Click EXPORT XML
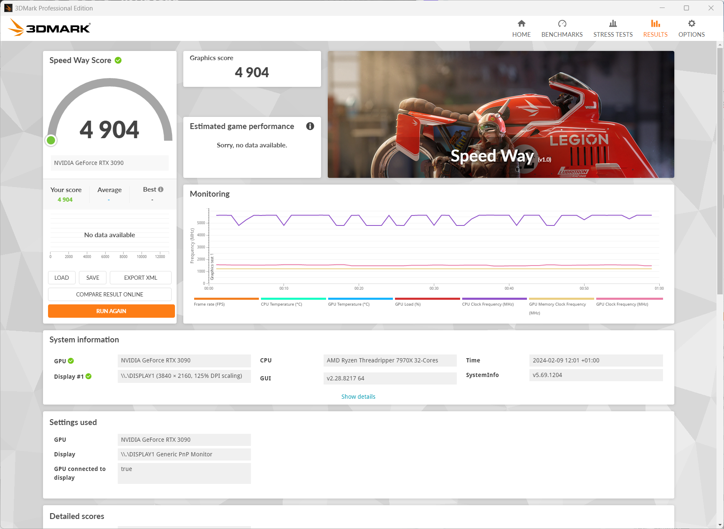 point(141,278)
